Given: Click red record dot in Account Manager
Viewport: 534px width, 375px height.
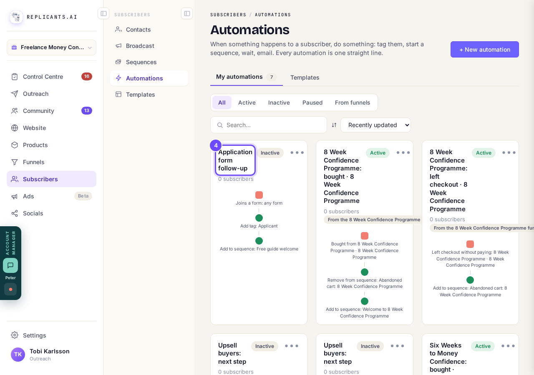Looking at the screenshot, I should tap(10, 289).
